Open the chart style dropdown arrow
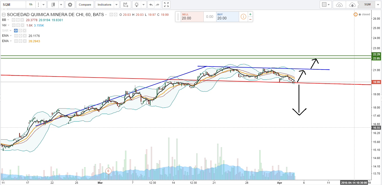This screenshot has width=382, height=185. tap(61, 5)
